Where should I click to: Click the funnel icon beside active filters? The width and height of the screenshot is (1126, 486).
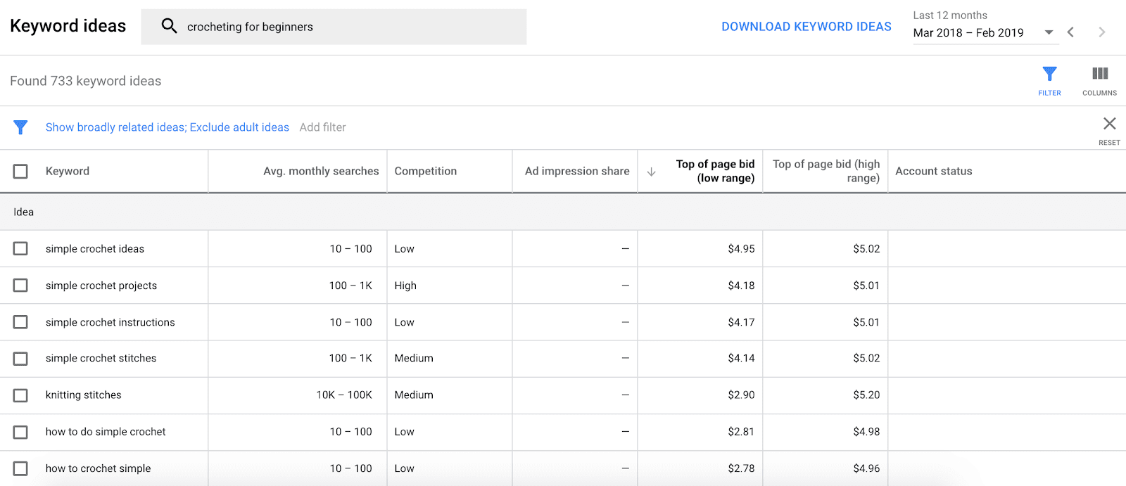click(x=20, y=127)
